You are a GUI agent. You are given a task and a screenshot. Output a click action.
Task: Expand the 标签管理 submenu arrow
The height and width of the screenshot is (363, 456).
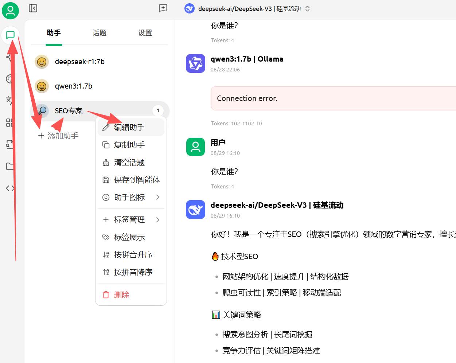click(158, 219)
